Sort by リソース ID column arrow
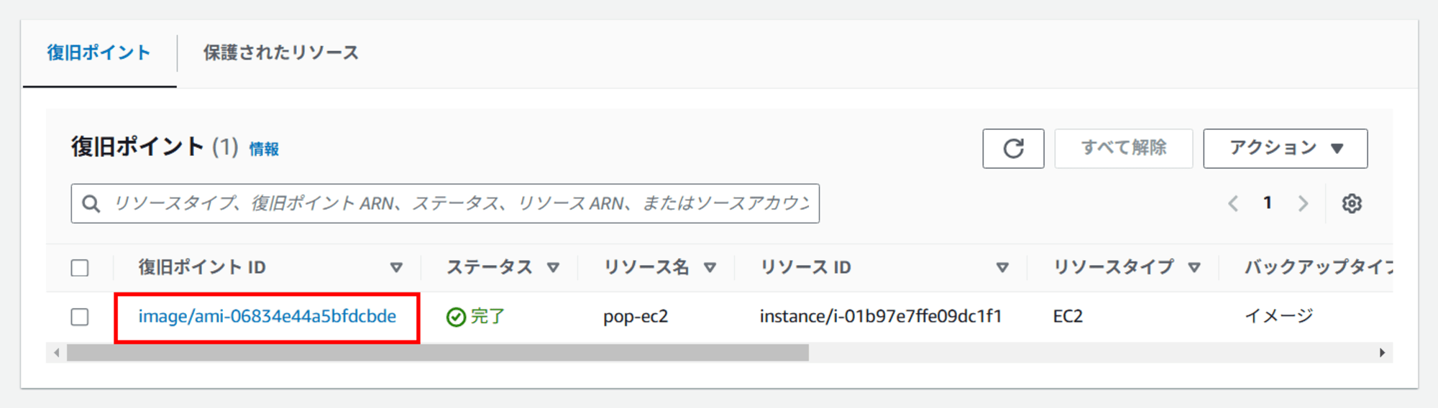The height and width of the screenshot is (408, 1438). [1002, 268]
